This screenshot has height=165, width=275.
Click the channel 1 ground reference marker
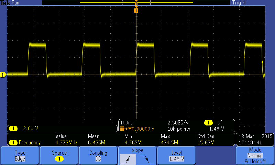(3, 75)
